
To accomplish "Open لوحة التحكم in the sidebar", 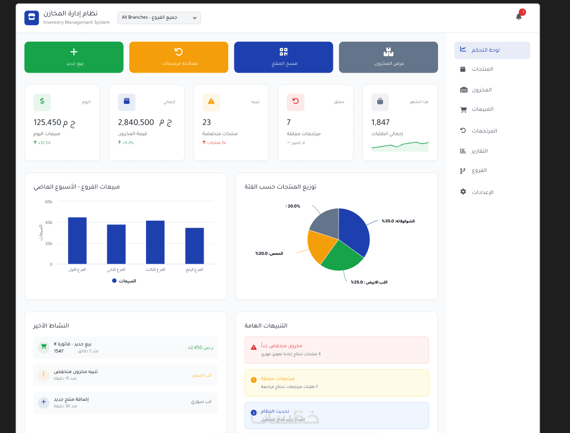I will [492, 50].
